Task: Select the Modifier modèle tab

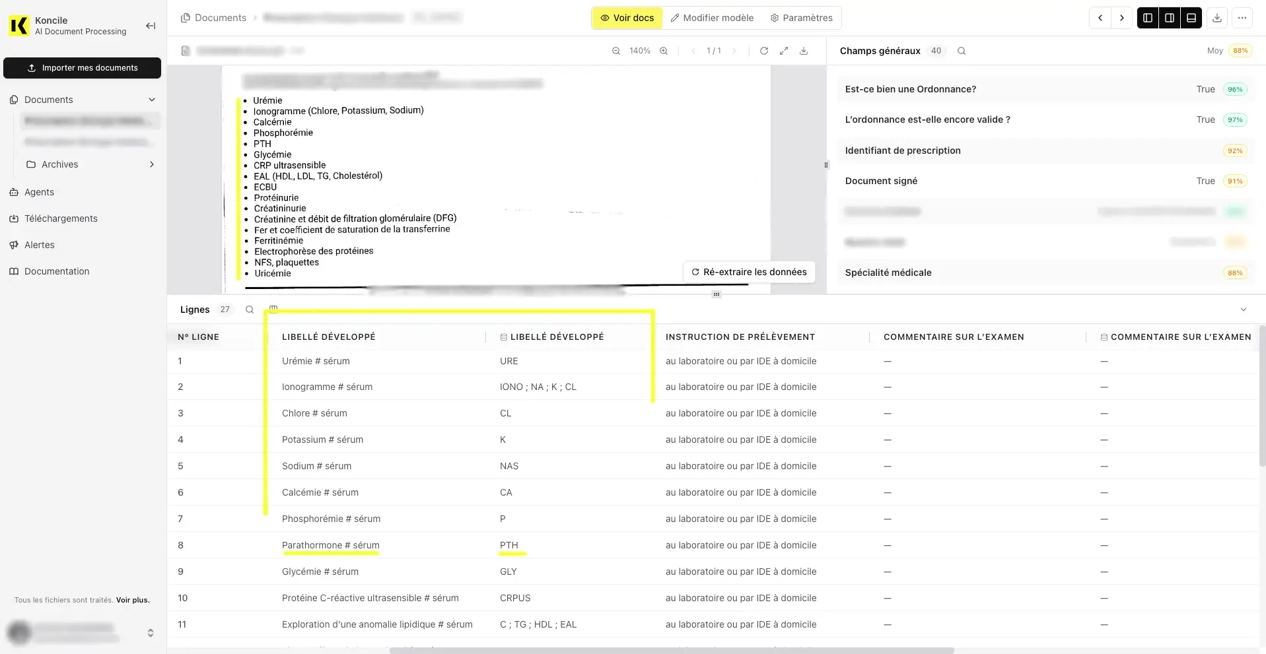Action: 712,18
